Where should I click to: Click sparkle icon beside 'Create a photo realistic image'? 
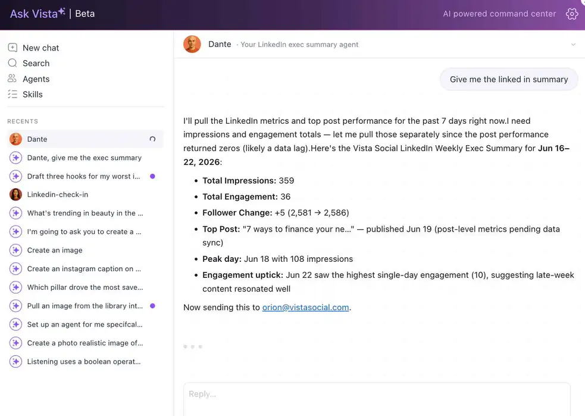pyautogui.click(x=15, y=343)
